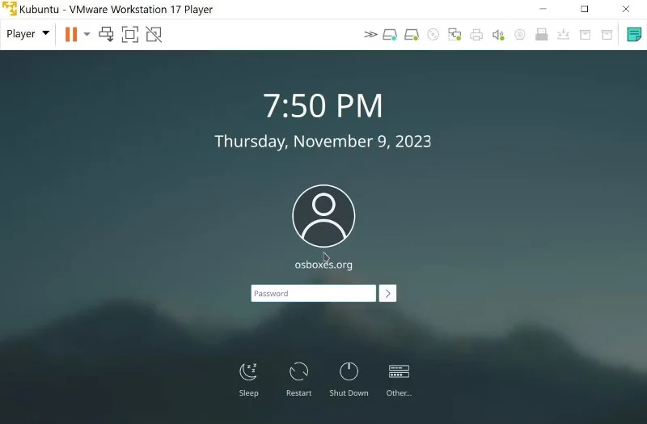Click the gray USB device icon
Viewport: 647px width, 424px height.
pyautogui.click(x=541, y=34)
